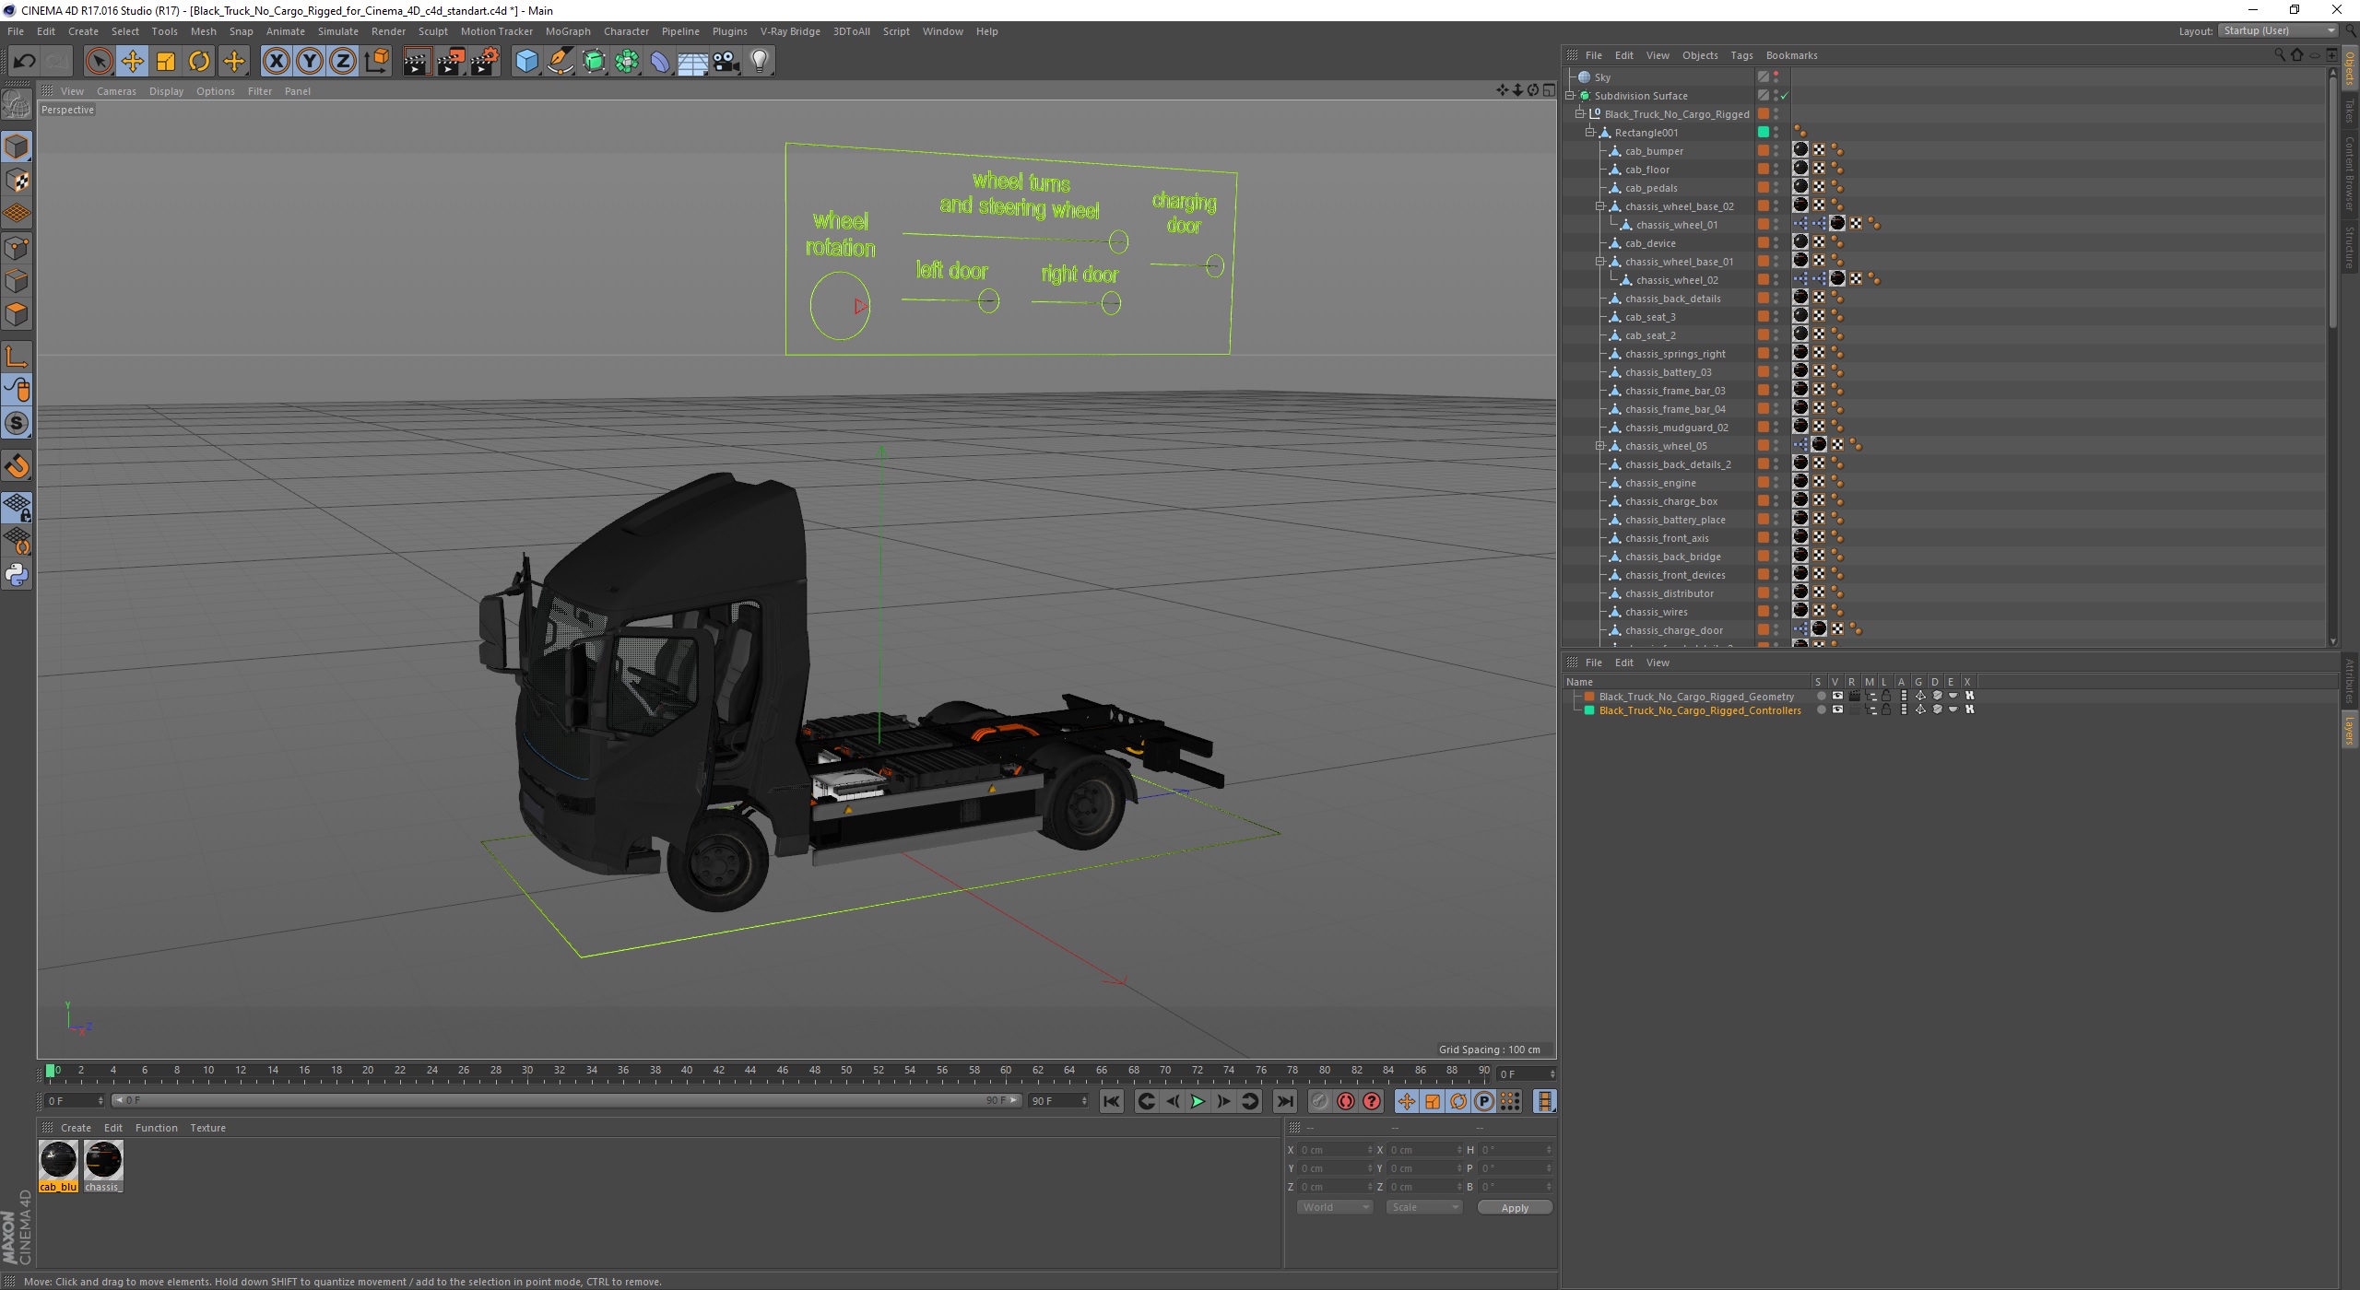Activate the Rotate tool

[x=199, y=61]
